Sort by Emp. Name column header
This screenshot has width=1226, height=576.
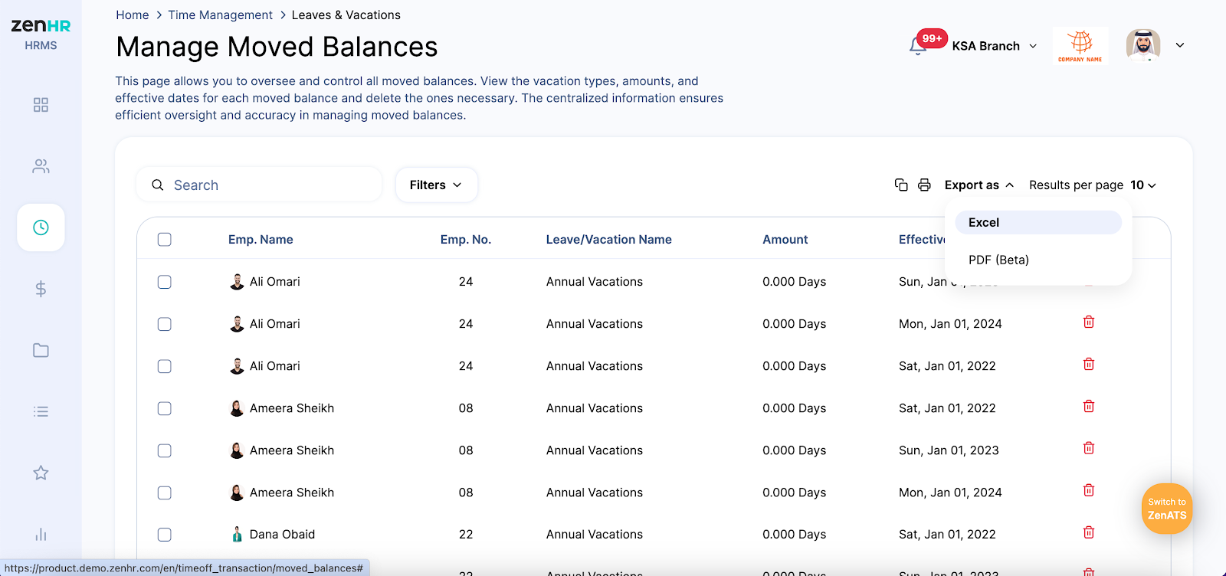(x=261, y=240)
